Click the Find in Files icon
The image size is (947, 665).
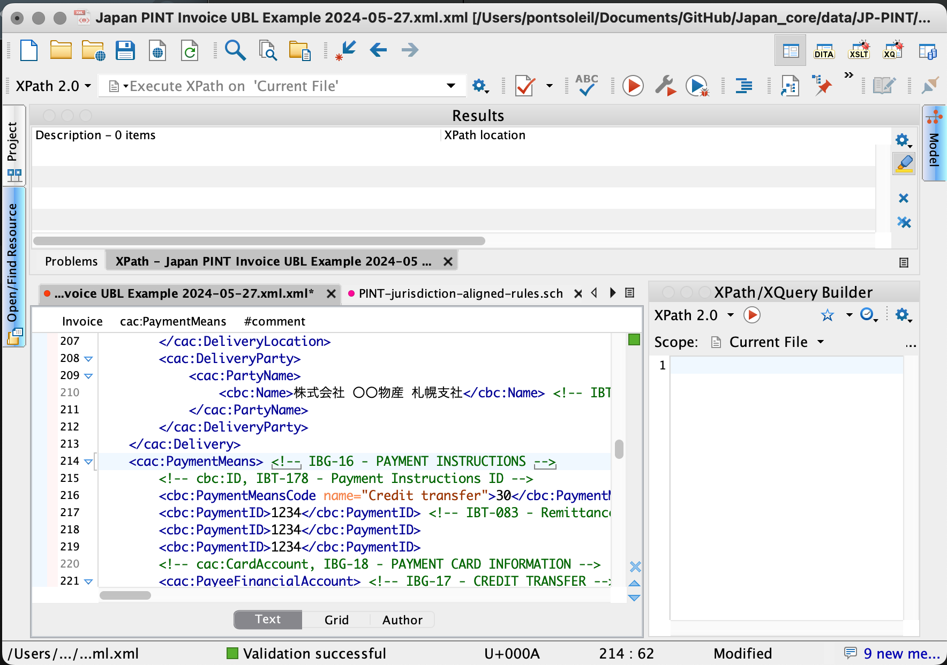267,51
